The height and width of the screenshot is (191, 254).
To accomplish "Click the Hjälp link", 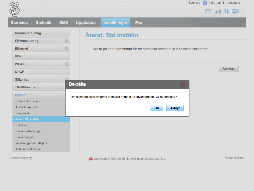I will point(212,3).
